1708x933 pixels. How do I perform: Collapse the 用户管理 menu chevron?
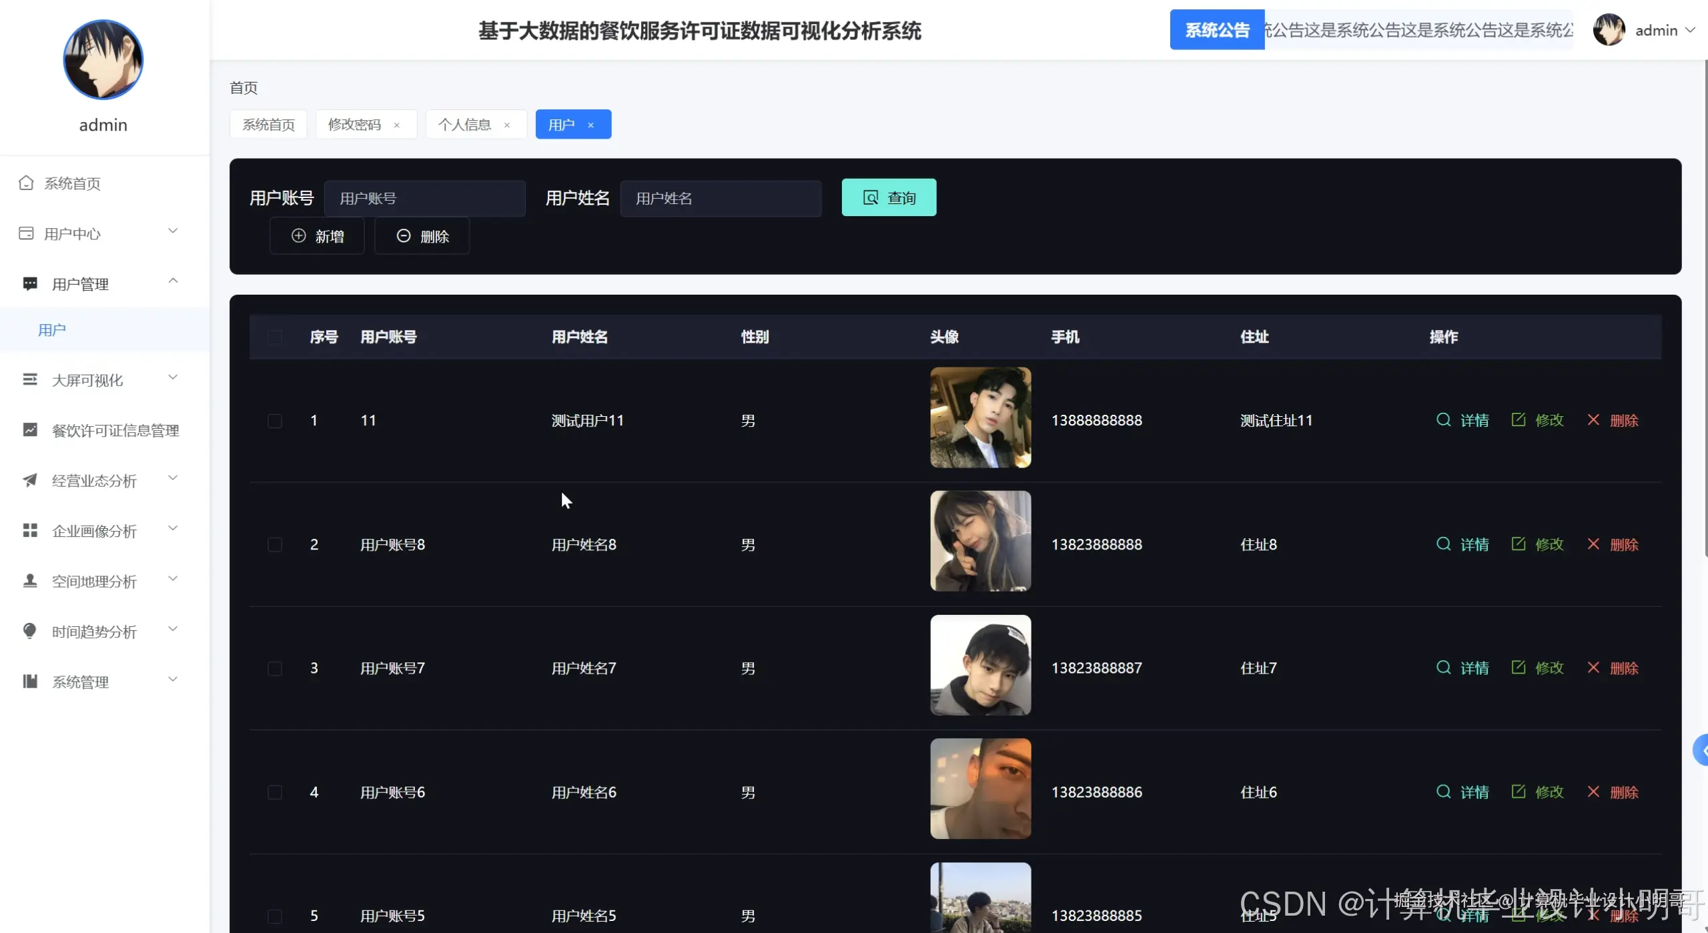173,281
